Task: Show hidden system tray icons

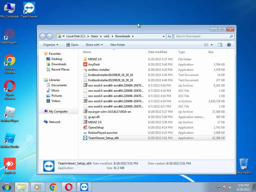Action: [212, 187]
